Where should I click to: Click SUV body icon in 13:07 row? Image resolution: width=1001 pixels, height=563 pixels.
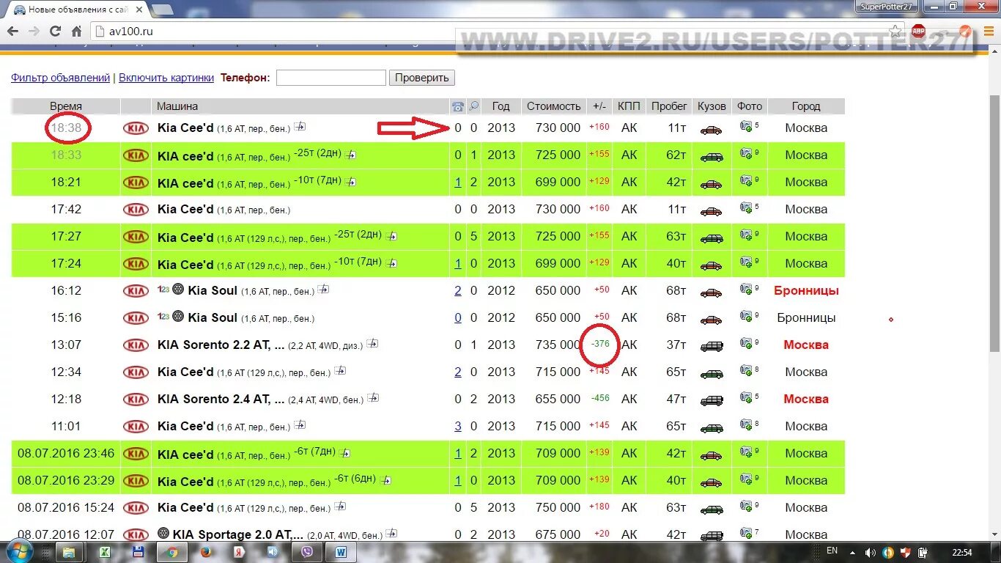coord(711,347)
